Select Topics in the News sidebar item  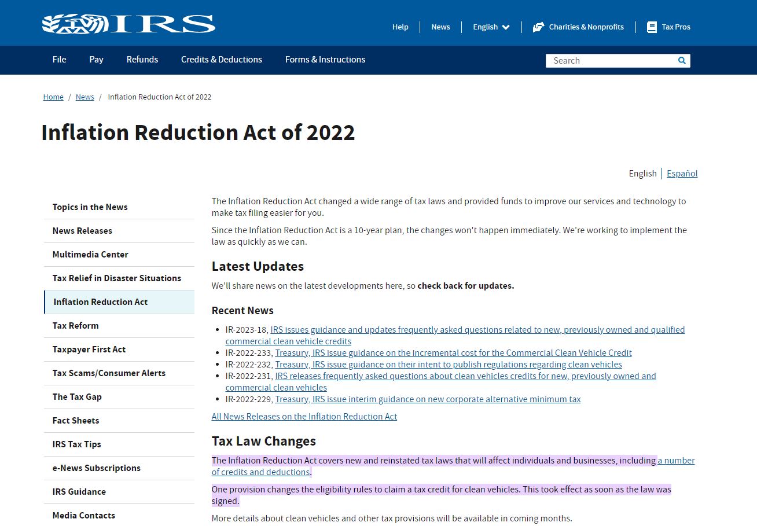click(x=119, y=207)
